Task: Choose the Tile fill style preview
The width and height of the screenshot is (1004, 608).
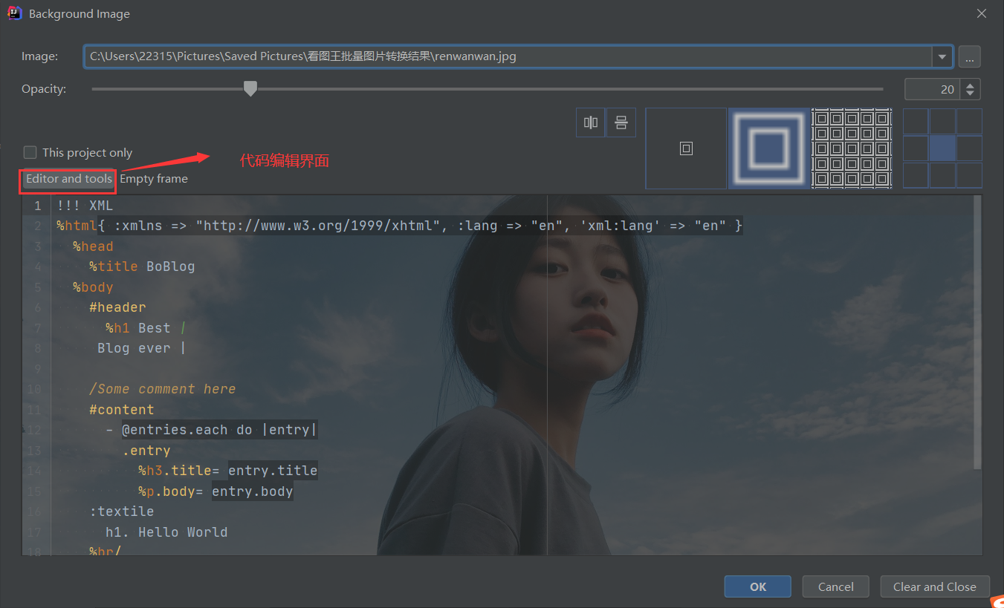Action: pyautogui.click(x=852, y=148)
